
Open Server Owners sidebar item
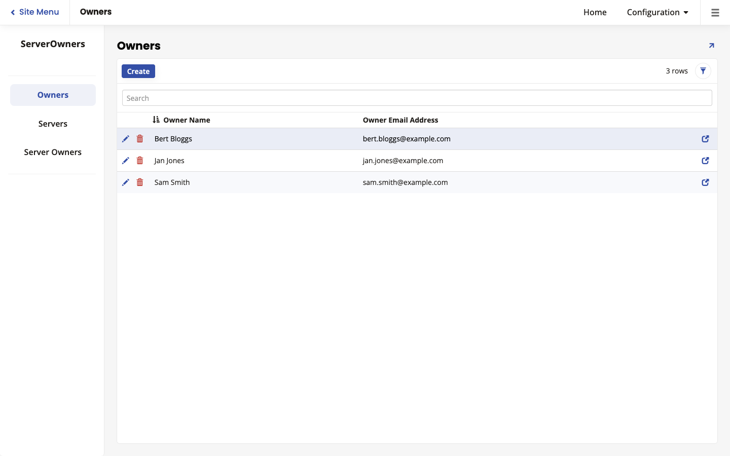(x=53, y=152)
